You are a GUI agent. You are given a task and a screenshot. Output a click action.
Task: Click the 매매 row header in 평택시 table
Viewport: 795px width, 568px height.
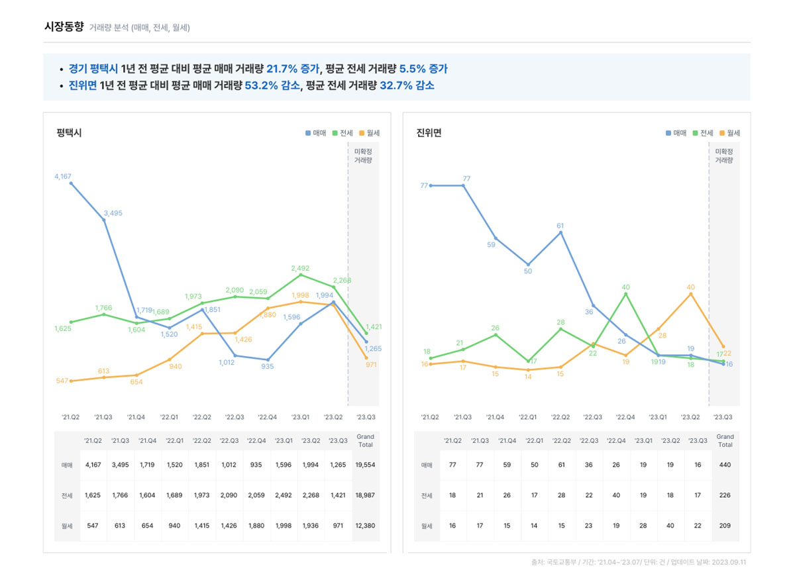68,465
